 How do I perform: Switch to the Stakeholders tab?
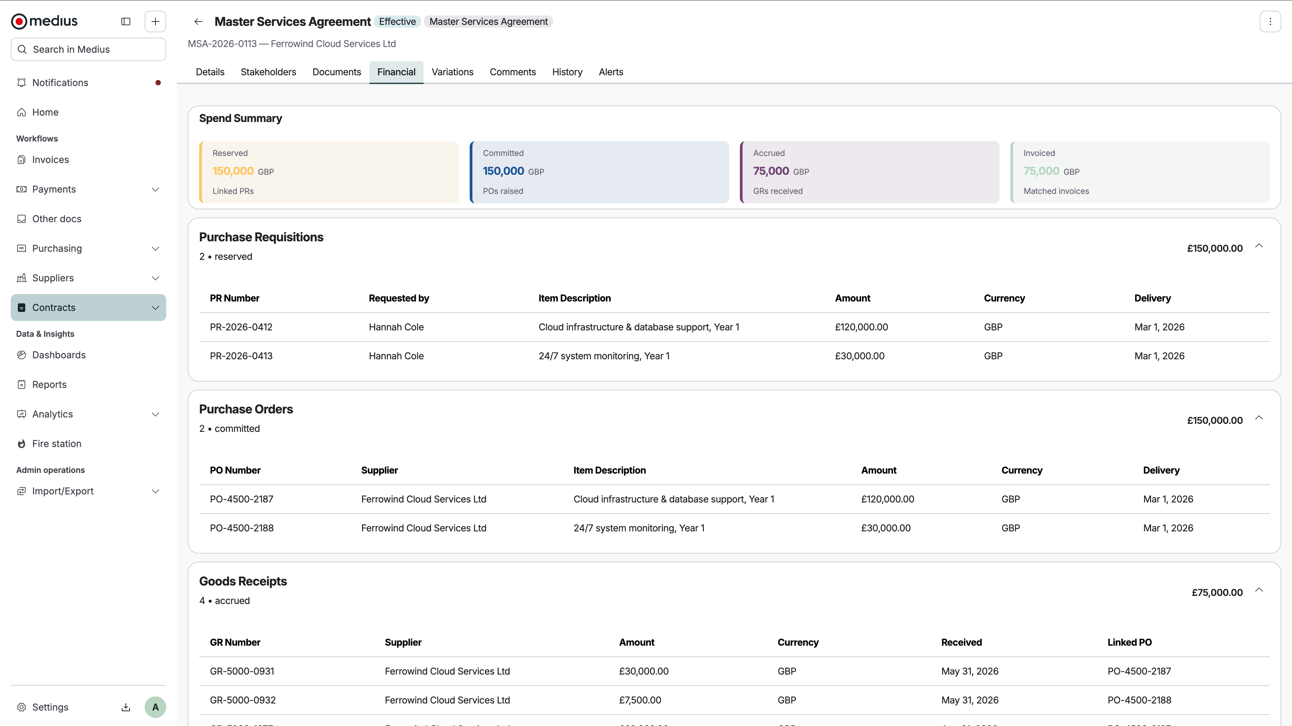tap(268, 72)
